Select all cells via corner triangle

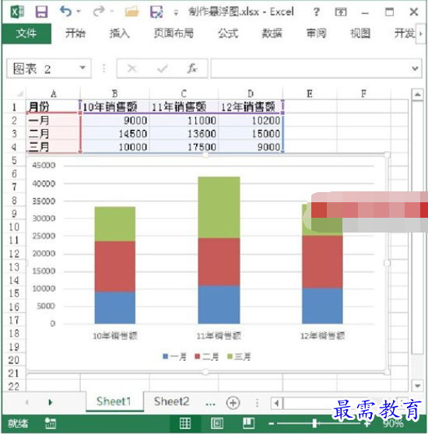[x=19, y=94]
